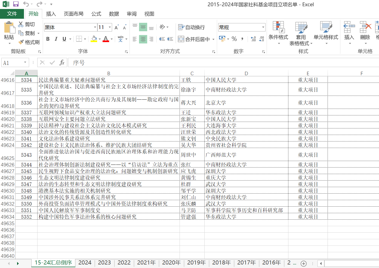Open the File (文件) tab
379x268 pixels.
pyautogui.click(x=12, y=14)
